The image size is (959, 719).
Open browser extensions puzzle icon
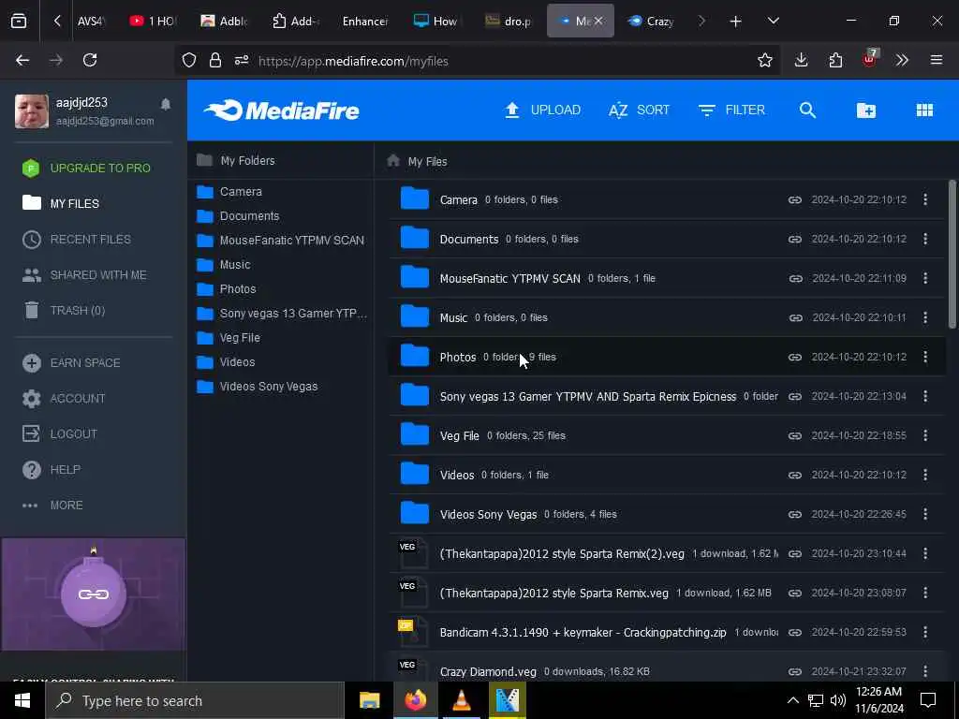pos(835,60)
